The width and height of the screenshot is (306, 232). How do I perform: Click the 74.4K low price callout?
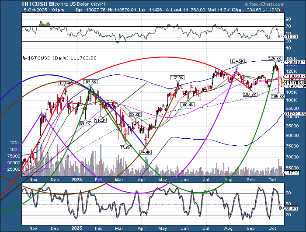pos(145,152)
